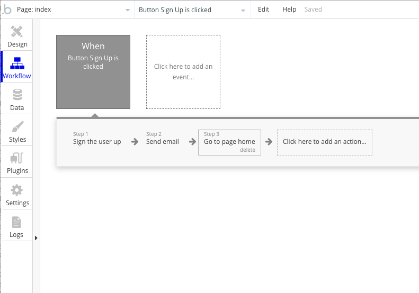The image size is (419, 293).
Task: Delete the Step 3 action
Action: tap(247, 150)
